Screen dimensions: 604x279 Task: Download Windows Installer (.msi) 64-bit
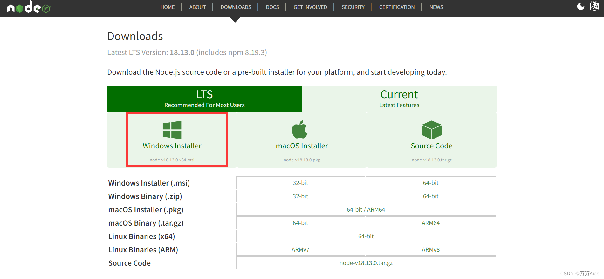pyautogui.click(x=431, y=183)
